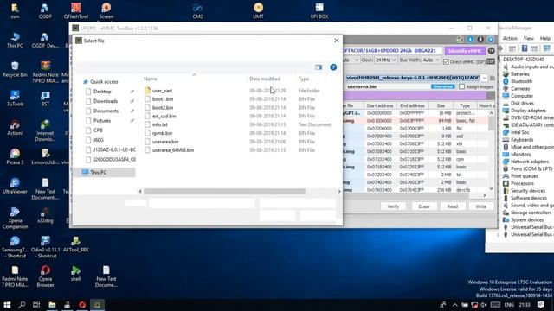554x311 pixels.
Task: Select the ext_csd.bin file
Action: pyautogui.click(x=164, y=116)
